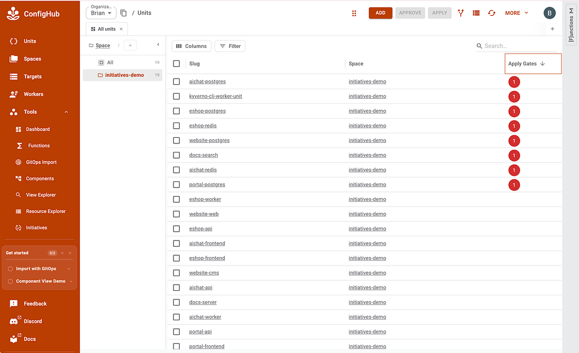Check the docs-search row checkbox
This screenshot has width=579, height=353.
176,155
